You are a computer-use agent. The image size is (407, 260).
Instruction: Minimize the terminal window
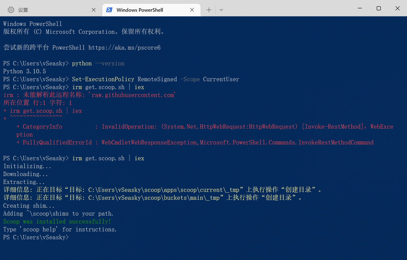360,8
